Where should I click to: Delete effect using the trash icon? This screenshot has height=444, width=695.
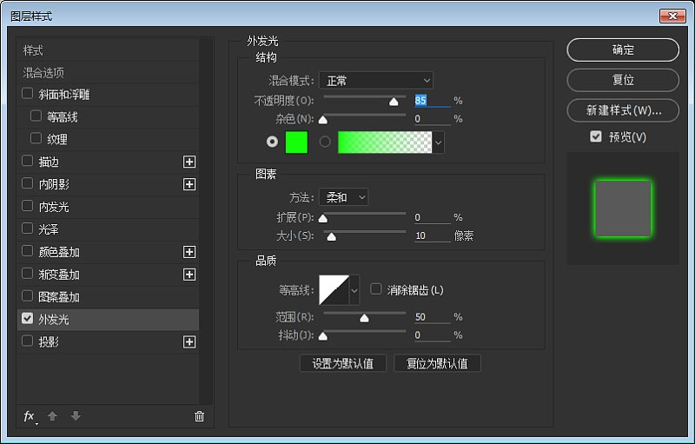[200, 416]
